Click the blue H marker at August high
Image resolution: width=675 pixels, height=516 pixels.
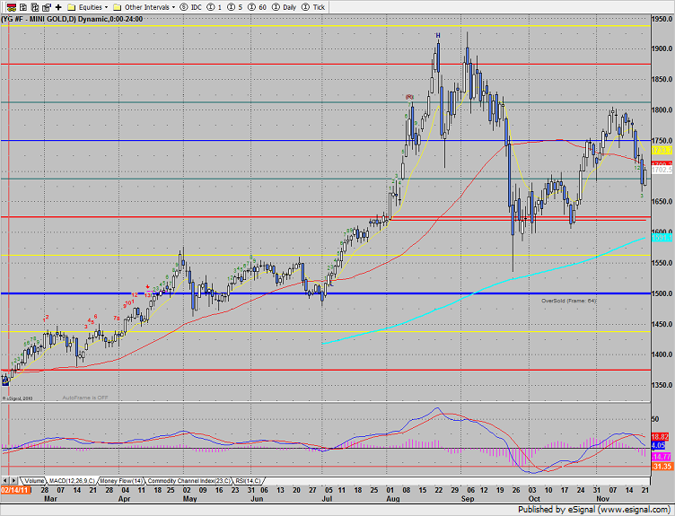(438, 36)
